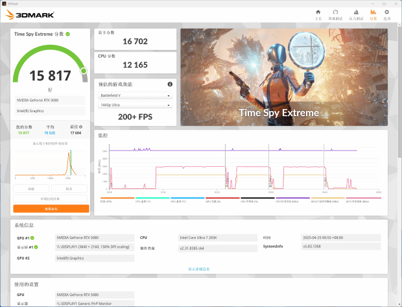Open the Battlefield V game dropdown
The height and width of the screenshot is (307, 402).
135,95
